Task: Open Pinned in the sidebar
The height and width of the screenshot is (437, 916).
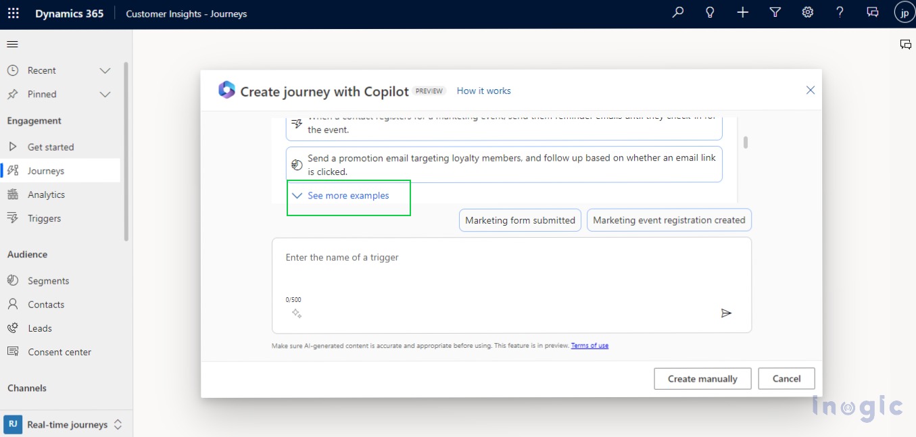Action: (42, 95)
